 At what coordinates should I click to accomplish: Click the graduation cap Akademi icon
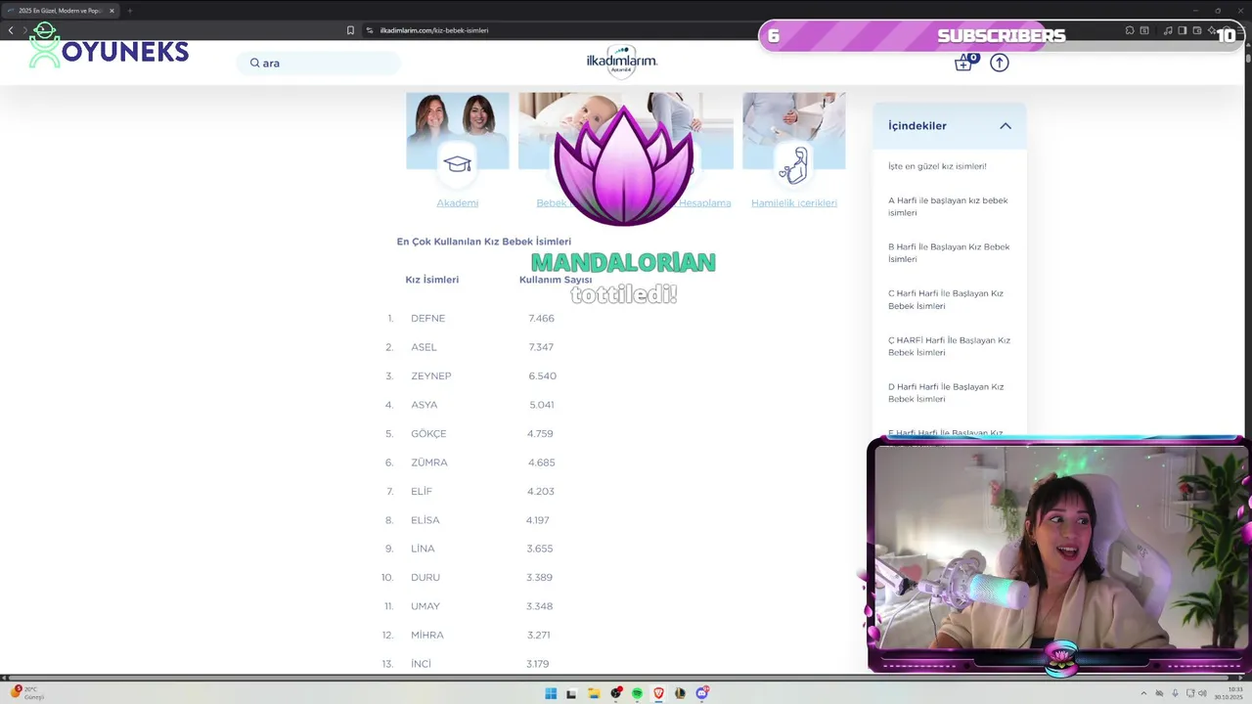pyautogui.click(x=458, y=164)
